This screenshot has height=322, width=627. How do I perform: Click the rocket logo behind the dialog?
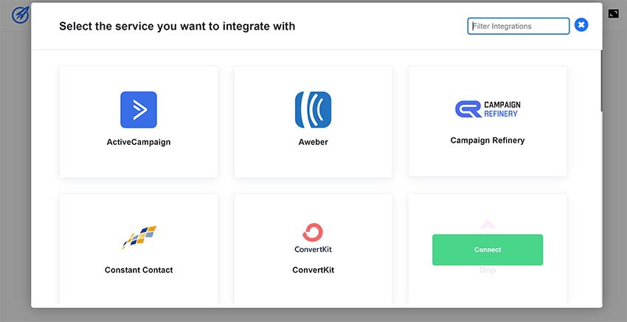coord(20,16)
